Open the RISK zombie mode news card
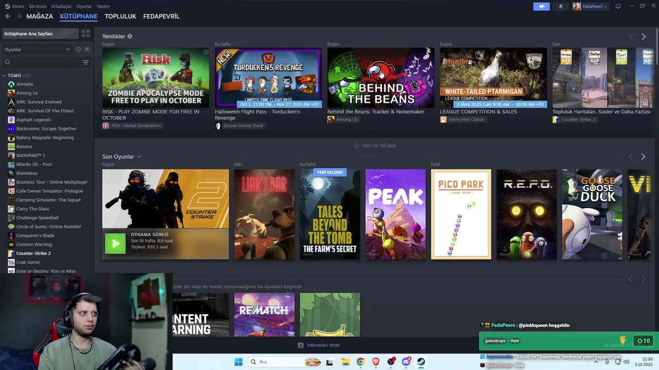 tap(155, 78)
